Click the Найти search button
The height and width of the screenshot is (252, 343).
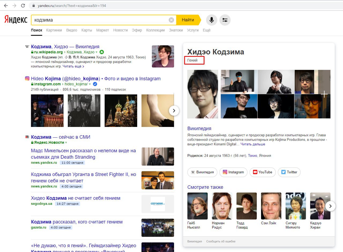(188, 20)
